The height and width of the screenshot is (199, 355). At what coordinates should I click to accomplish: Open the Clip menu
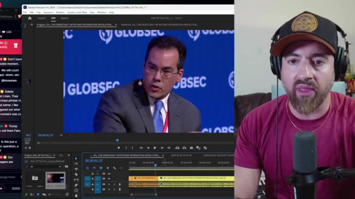[39, 12]
